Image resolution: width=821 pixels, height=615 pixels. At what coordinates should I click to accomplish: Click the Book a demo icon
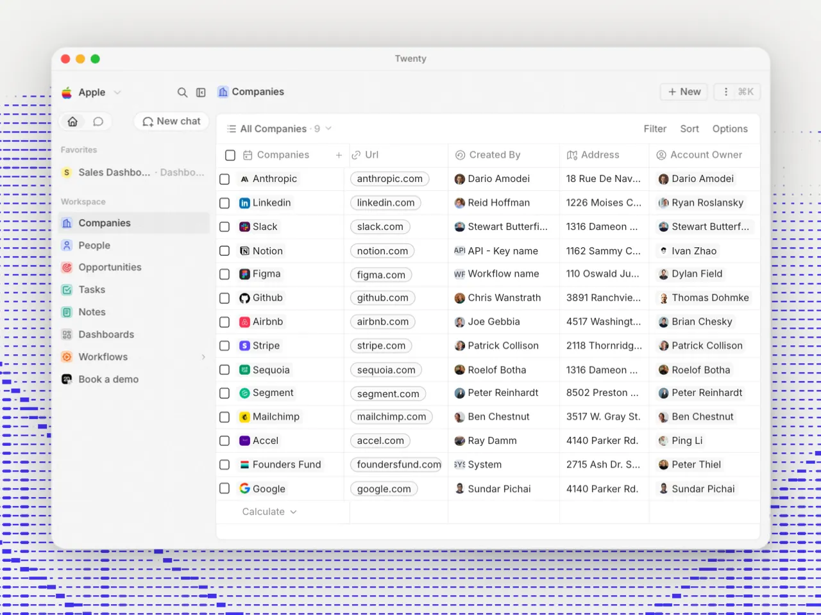pos(67,379)
